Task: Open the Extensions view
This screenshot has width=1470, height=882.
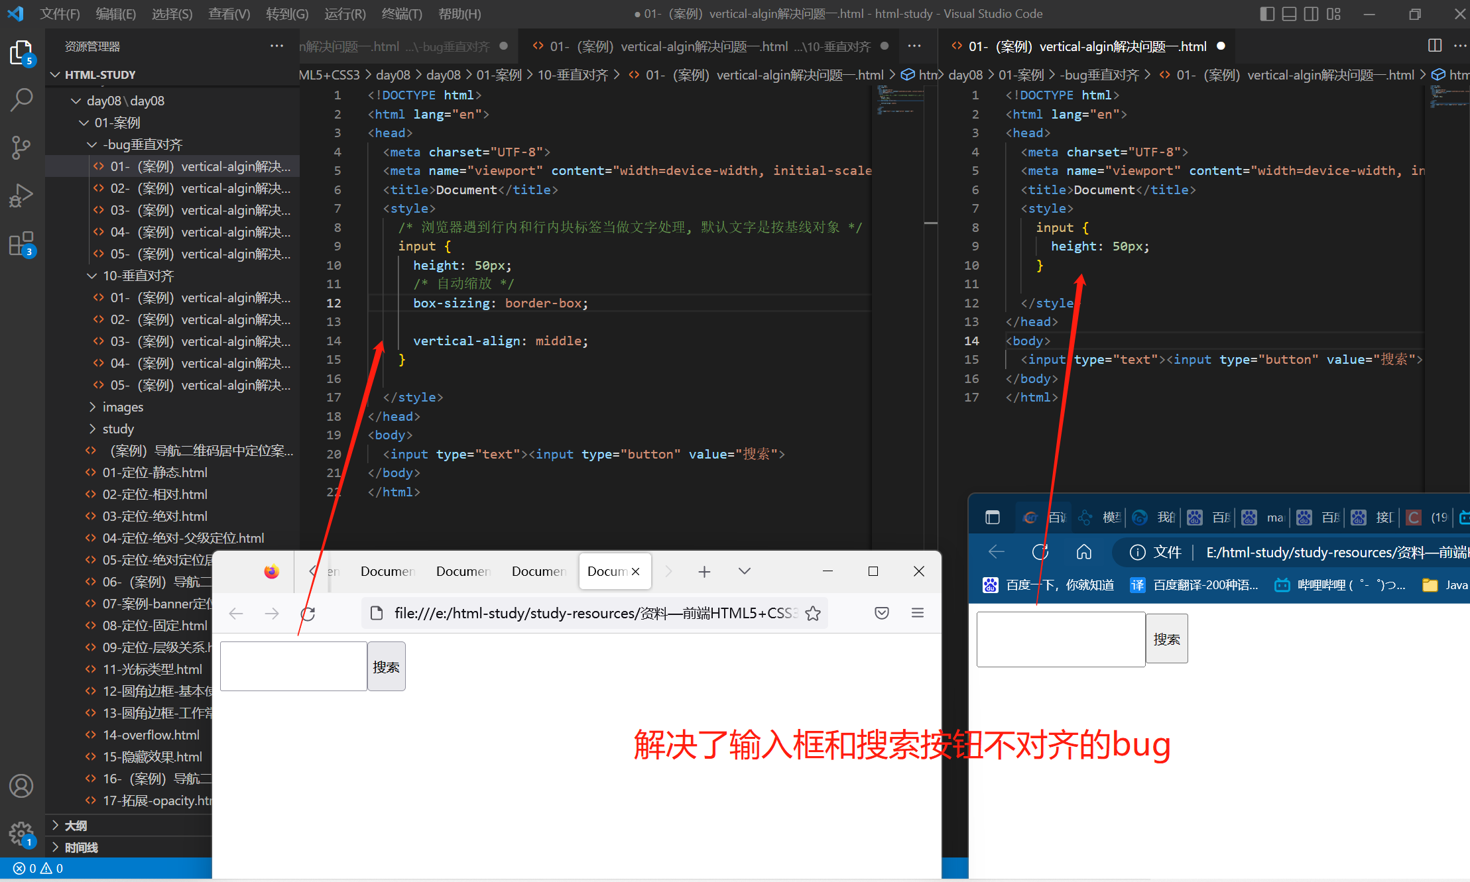Action: [21, 244]
